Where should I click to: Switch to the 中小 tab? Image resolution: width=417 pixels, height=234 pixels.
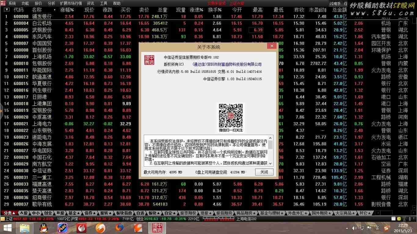click(36, 213)
